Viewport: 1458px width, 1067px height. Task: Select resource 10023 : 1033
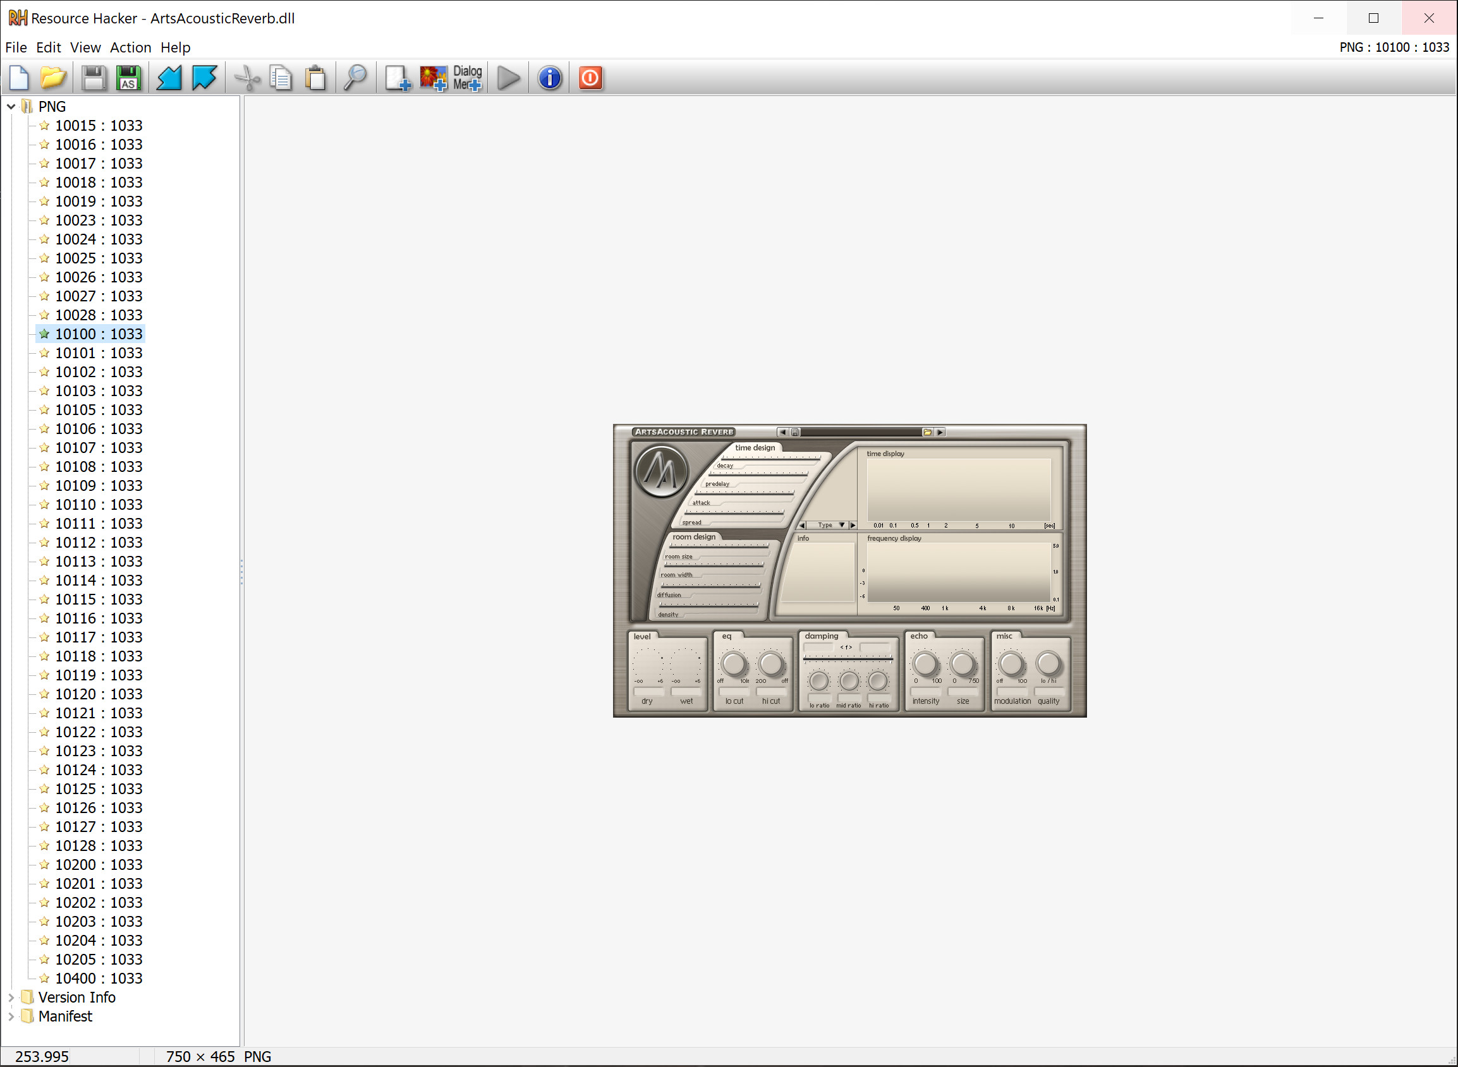pos(98,220)
